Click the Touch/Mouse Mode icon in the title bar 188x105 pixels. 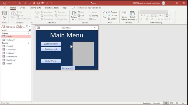pos(20,3)
